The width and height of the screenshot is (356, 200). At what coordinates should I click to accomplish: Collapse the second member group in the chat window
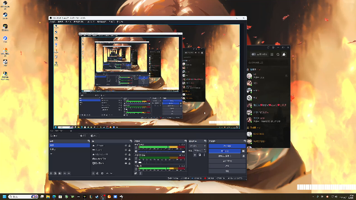(x=254, y=128)
